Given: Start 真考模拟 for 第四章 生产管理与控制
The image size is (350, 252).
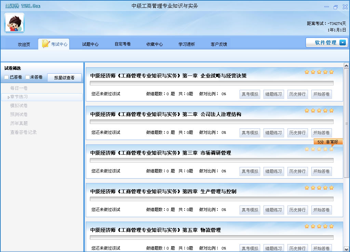Looking at the screenshot, I should pos(250,210).
